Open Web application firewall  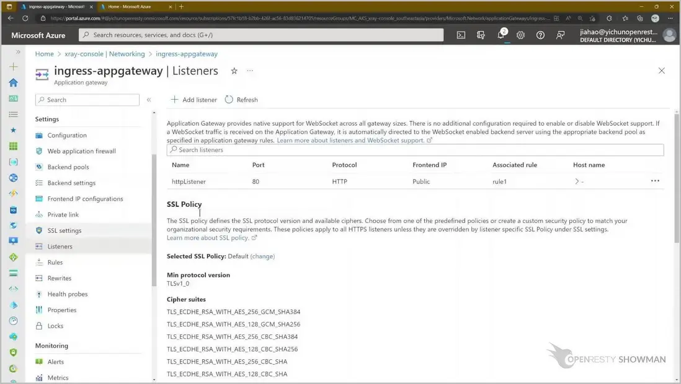(82, 151)
